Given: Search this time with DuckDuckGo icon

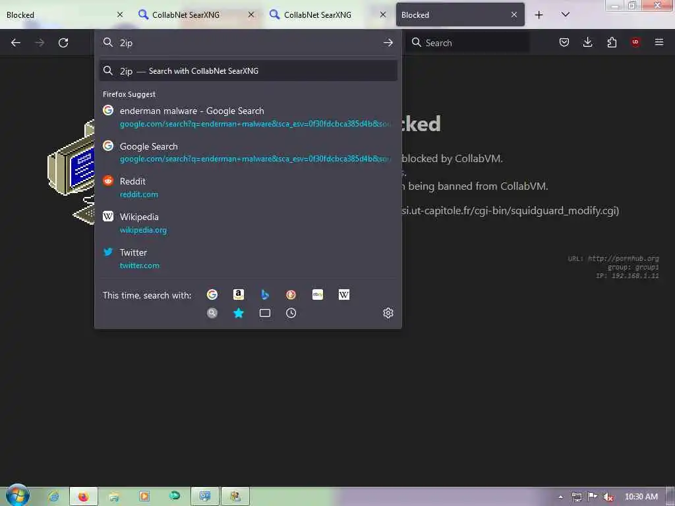Looking at the screenshot, I should pyautogui.click(x=291, y=295).
